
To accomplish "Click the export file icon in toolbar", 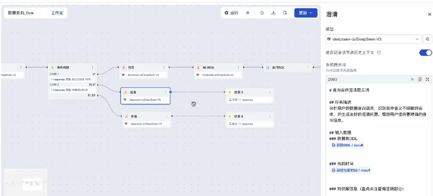I will [x=285, y=13].
